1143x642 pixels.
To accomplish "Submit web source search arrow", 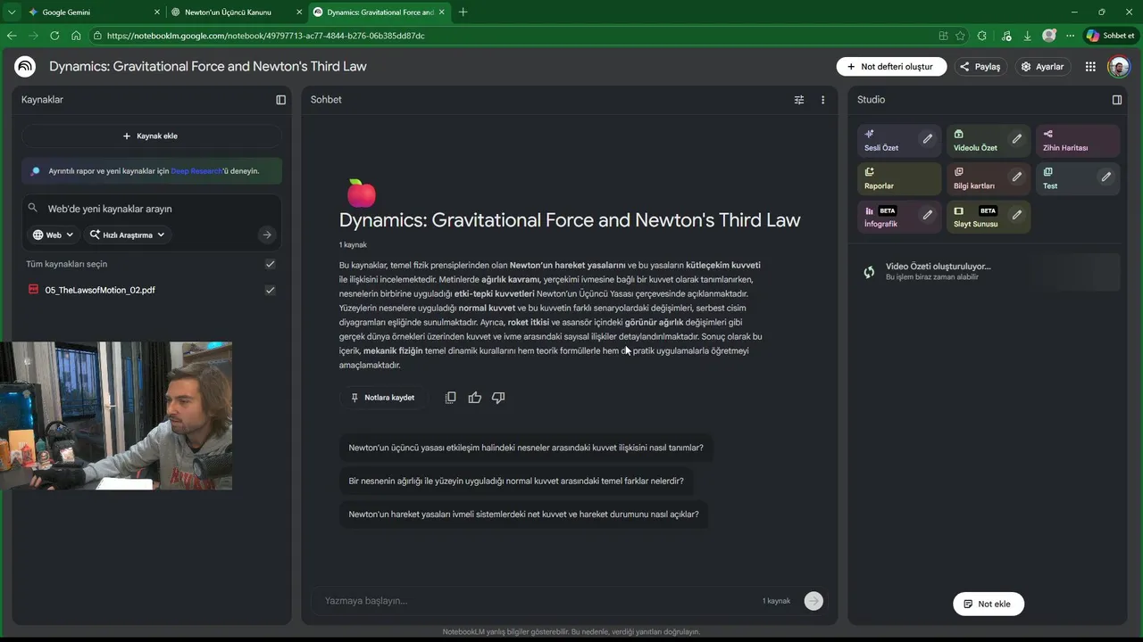I will click(x=266, y=235).
